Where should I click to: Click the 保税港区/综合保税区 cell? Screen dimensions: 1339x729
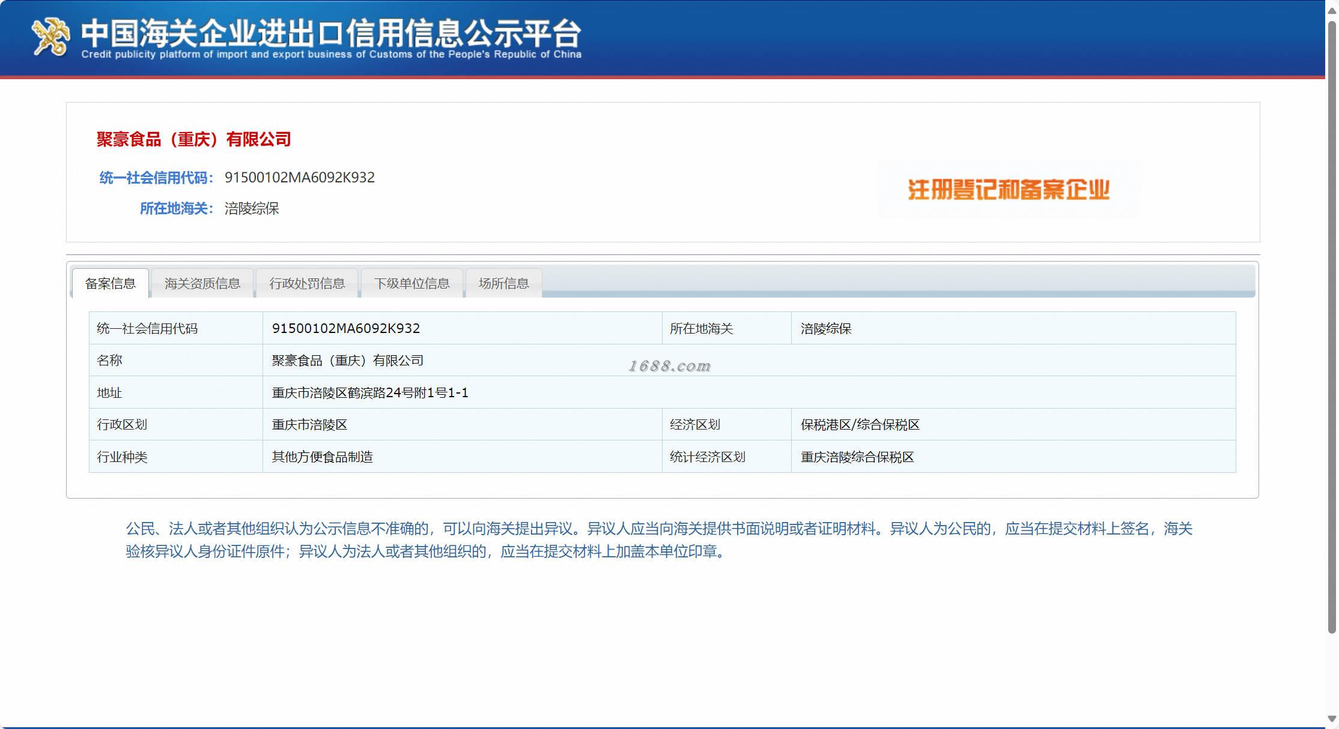pyautogui.click(x=860, y=425)
